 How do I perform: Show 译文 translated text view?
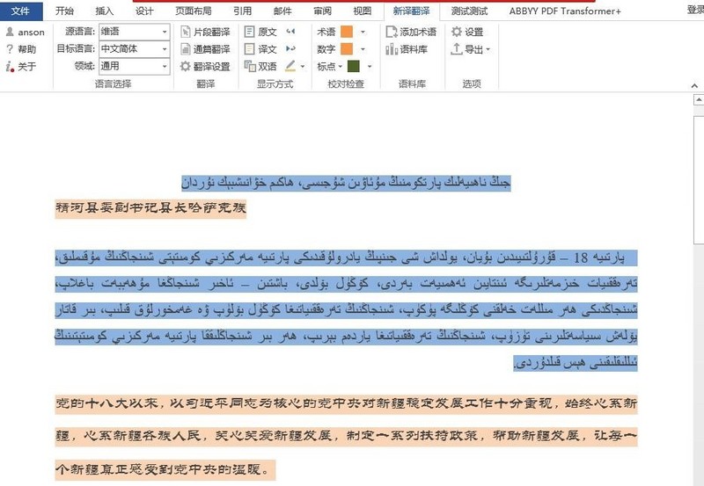pyautogui.click(x=260, y=49)
